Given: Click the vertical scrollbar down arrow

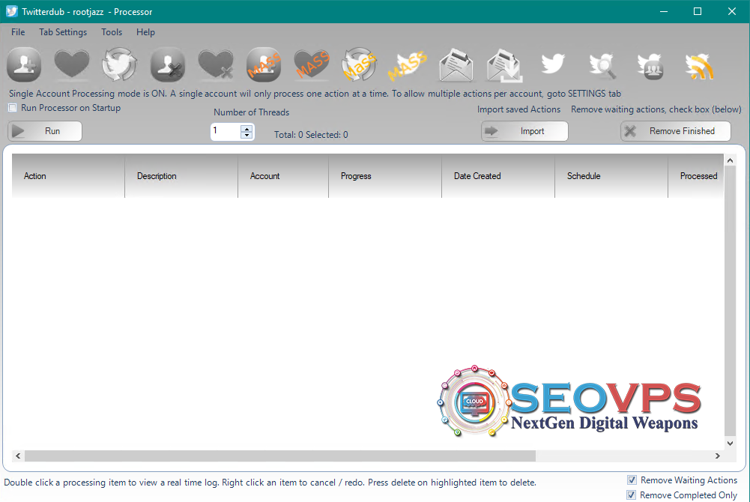Looking at the screenshot, I should click(x=730, y=444).
